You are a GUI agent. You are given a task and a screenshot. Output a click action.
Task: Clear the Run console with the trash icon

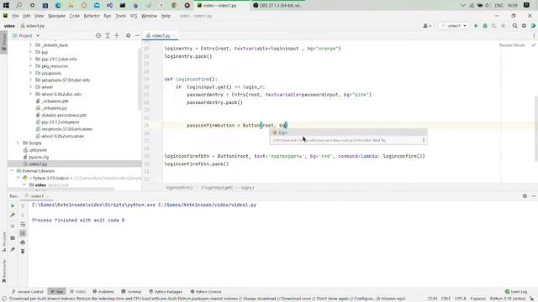pyautogui.click(x=23, y=252)
